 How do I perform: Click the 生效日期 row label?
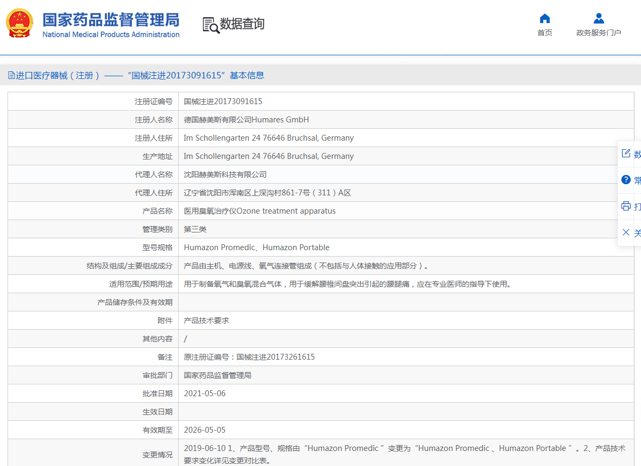pos(157,412)
